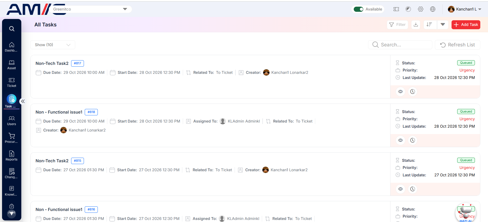Open history clock for task #815
Screen dimensions: 488x222
point(413,189)
